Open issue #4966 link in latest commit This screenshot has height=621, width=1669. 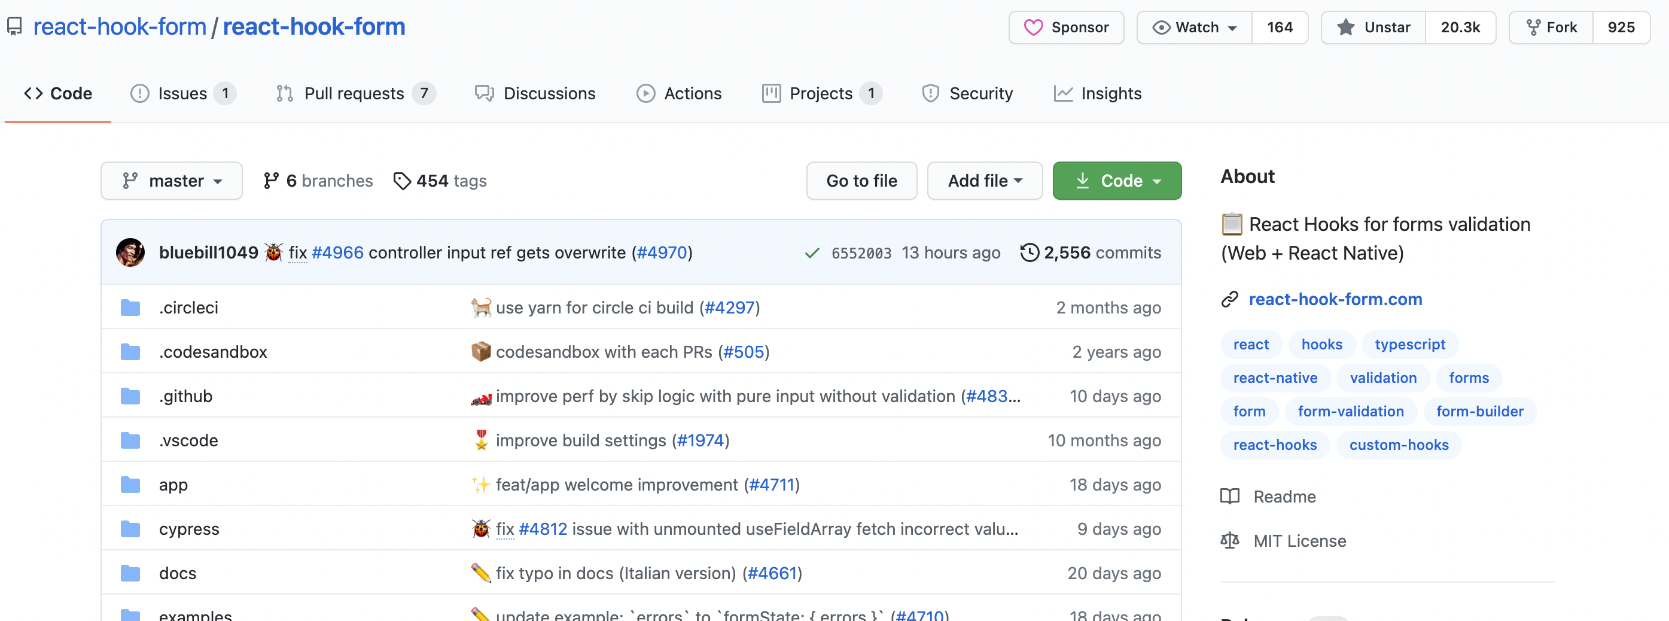click(337, 252)
